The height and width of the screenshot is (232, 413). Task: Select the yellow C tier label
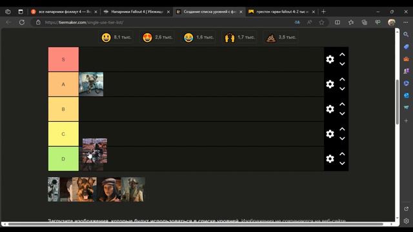(x=63, y=134)
